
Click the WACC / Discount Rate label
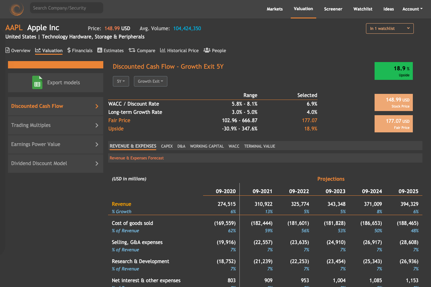134,104
